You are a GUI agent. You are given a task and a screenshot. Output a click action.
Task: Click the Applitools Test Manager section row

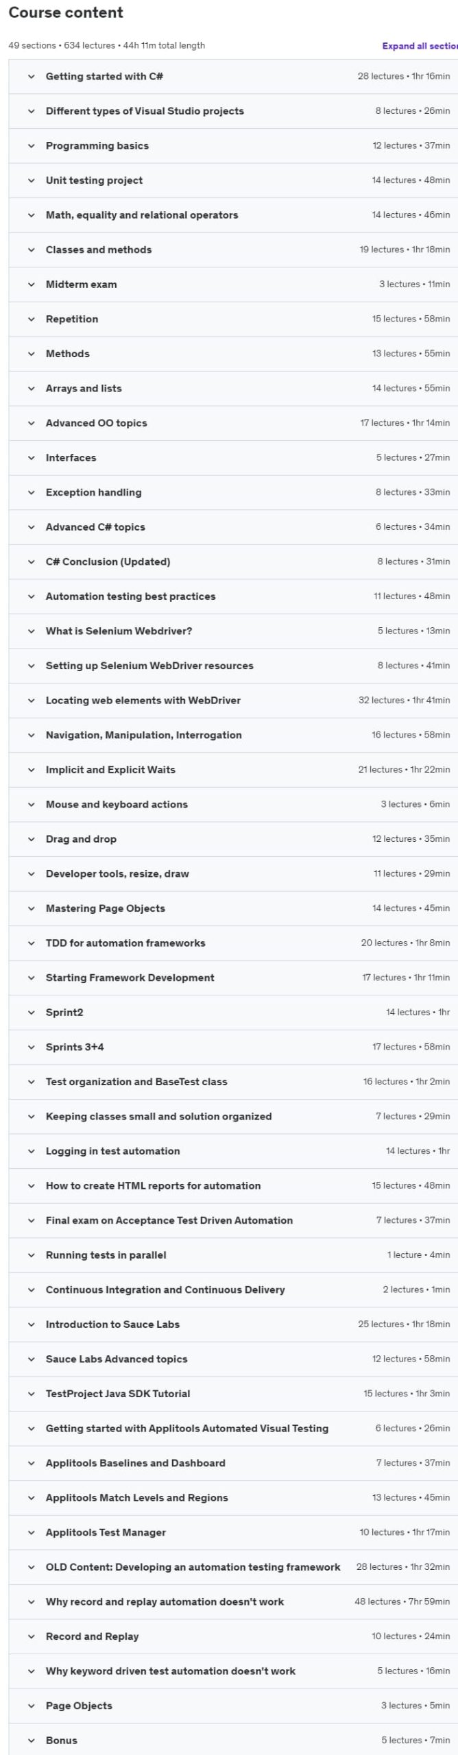coord(233,1533)
